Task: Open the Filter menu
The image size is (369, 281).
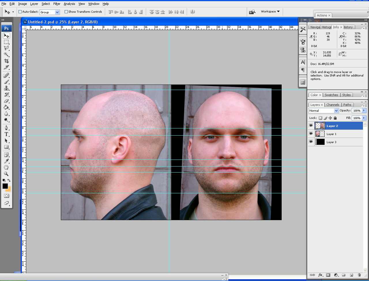Action: (57, 4)
